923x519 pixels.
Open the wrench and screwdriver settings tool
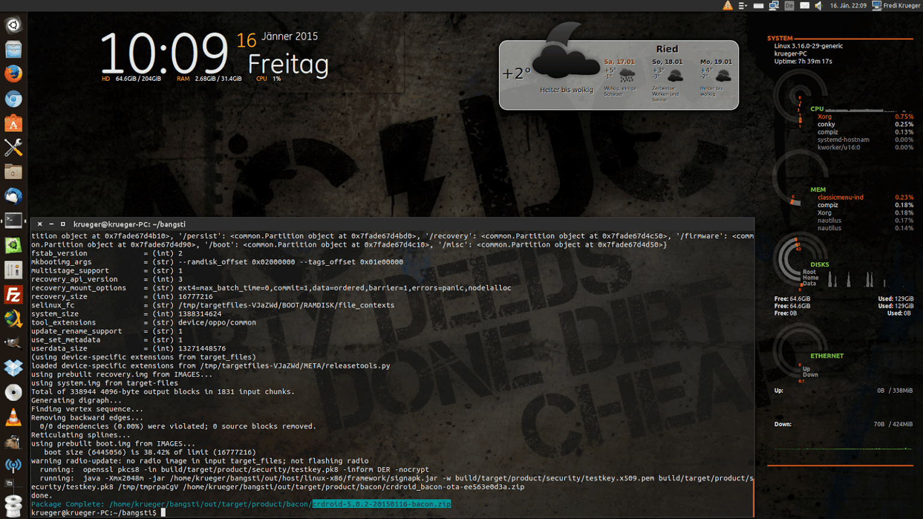pos(13,147)
